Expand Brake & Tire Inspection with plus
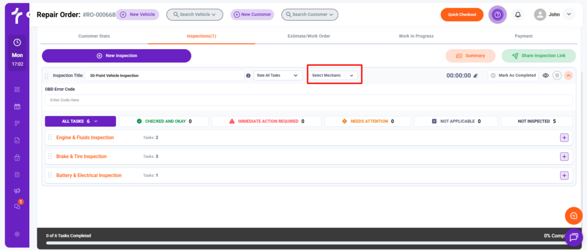This screenshot has width=587, height=250. point(564,157)
